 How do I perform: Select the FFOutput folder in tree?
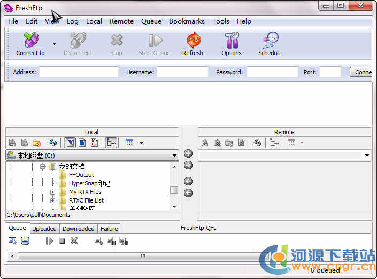point(81,175)
